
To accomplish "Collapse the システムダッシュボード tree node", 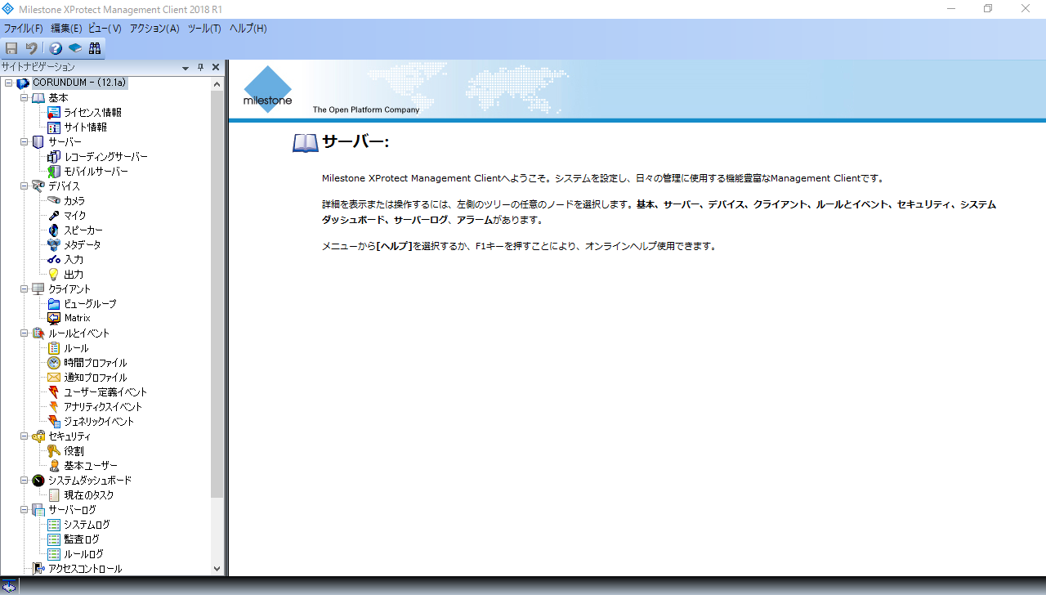I will tap(25, 481).
